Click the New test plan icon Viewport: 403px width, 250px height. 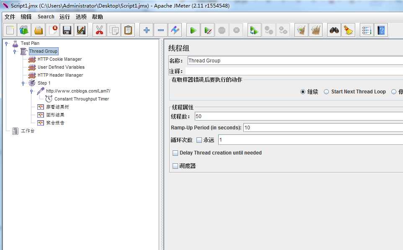(x=10, y=30)
